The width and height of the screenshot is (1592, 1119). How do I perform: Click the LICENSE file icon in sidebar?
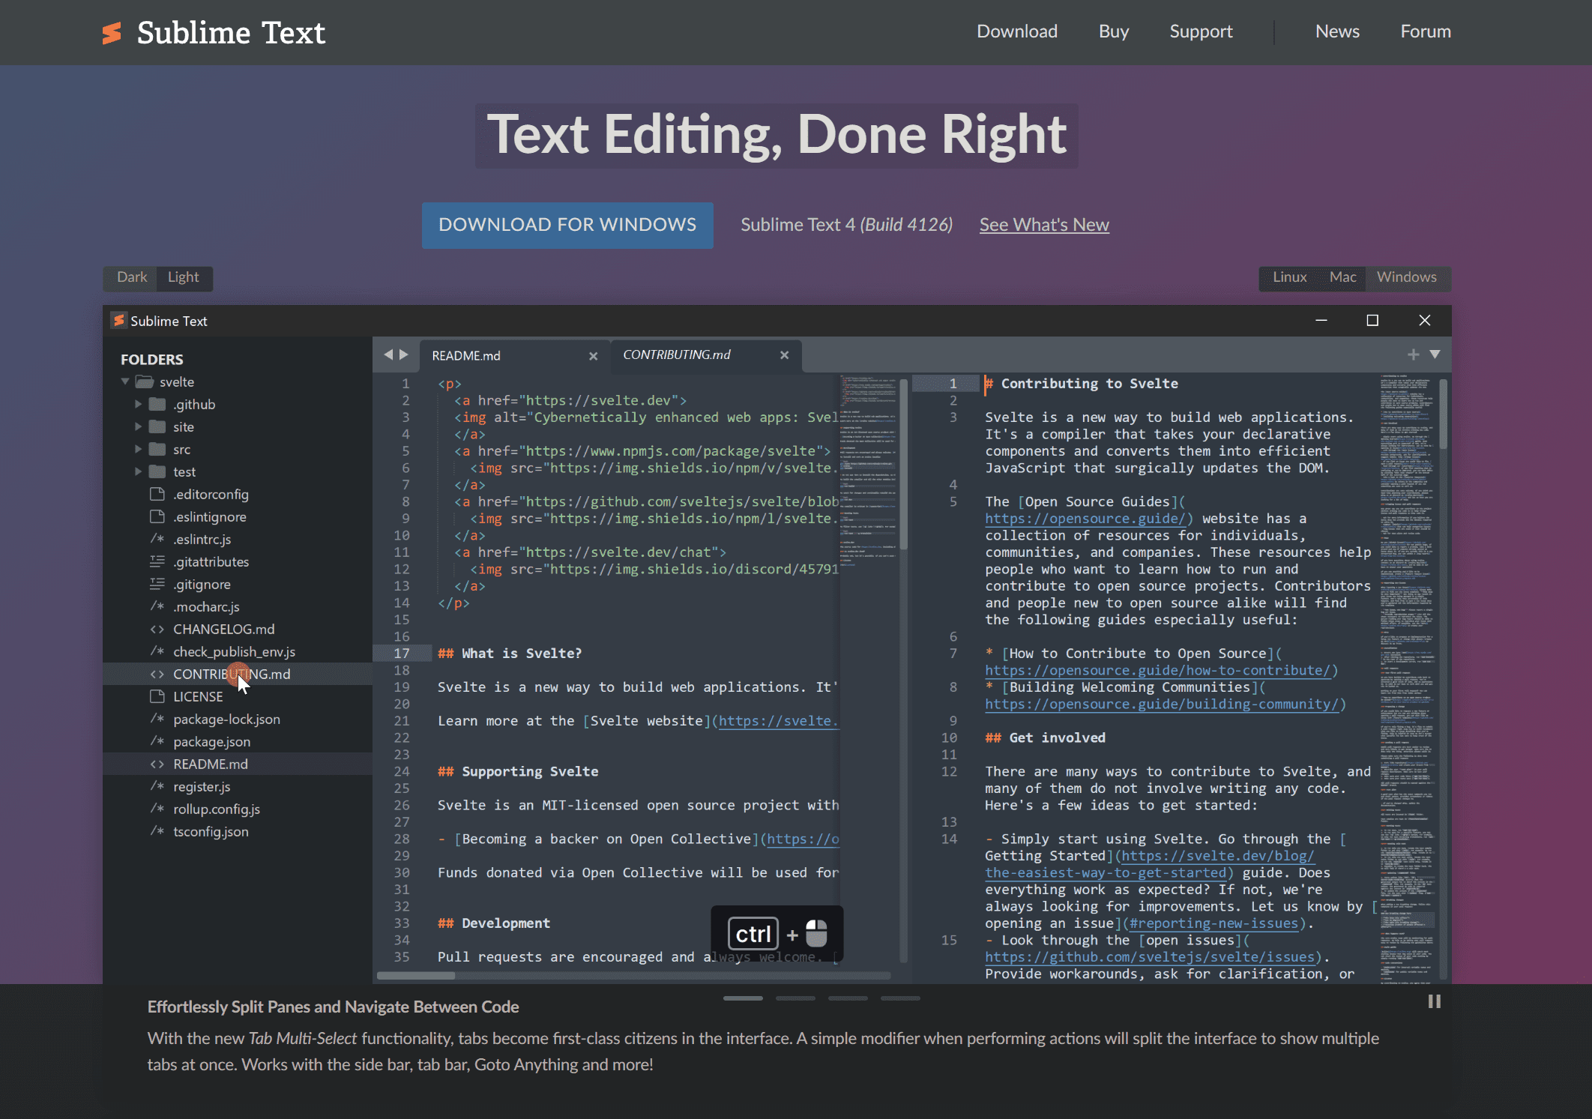[157, 696]
